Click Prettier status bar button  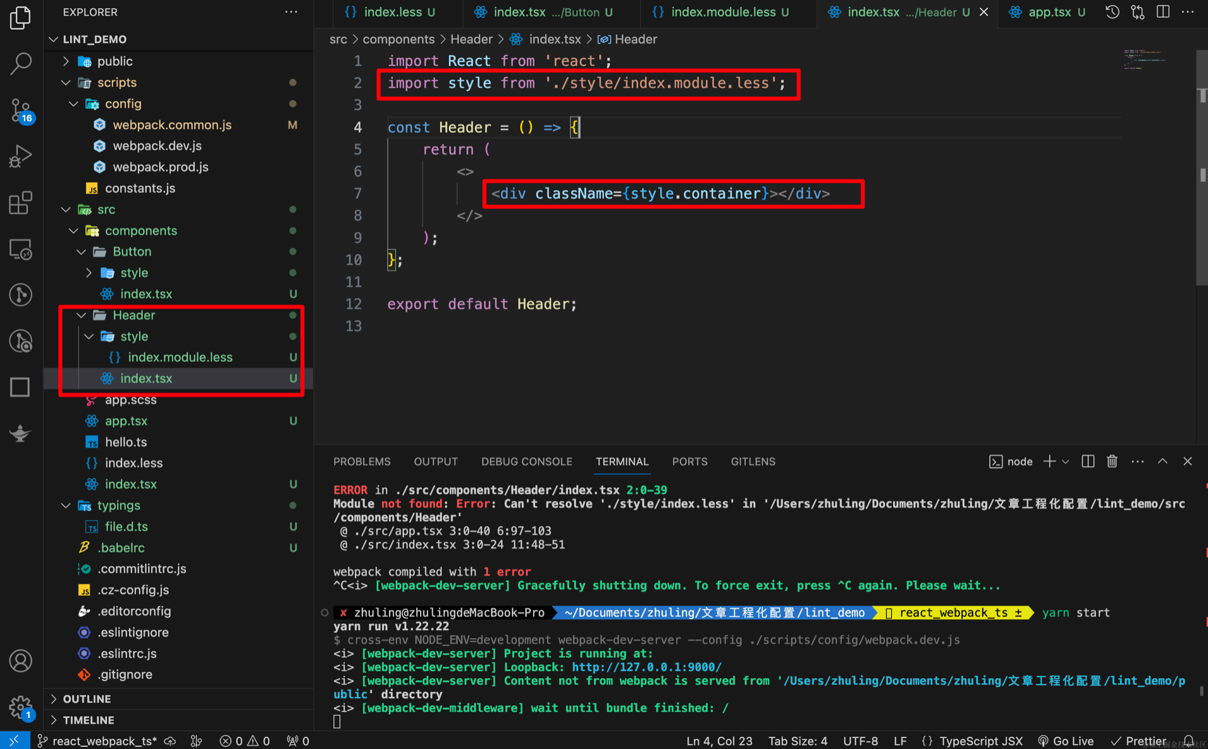click(1139, 740)
